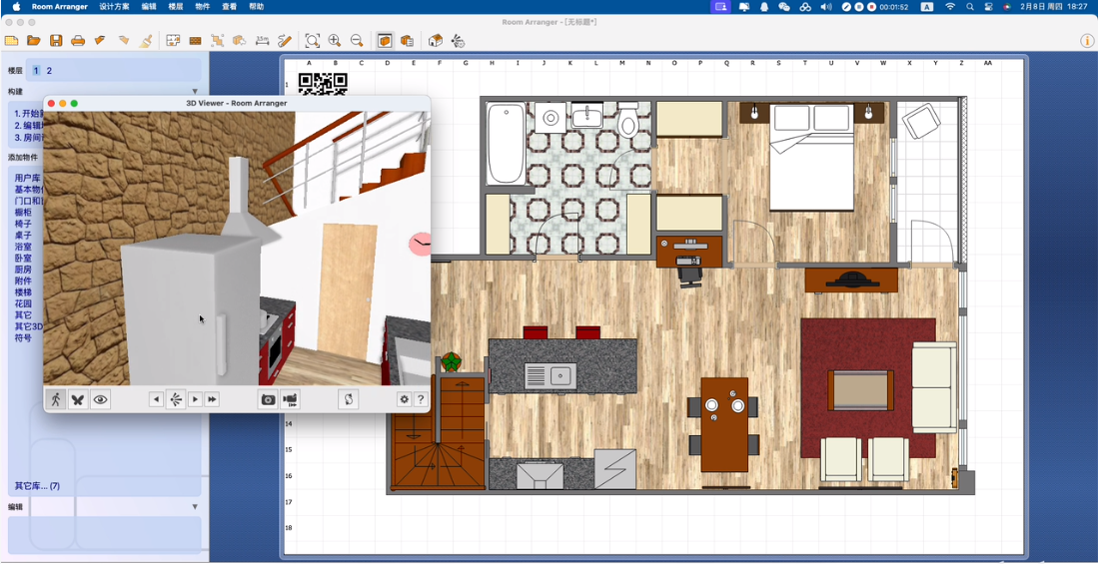Open a project with the folder icon

point(34,41)
